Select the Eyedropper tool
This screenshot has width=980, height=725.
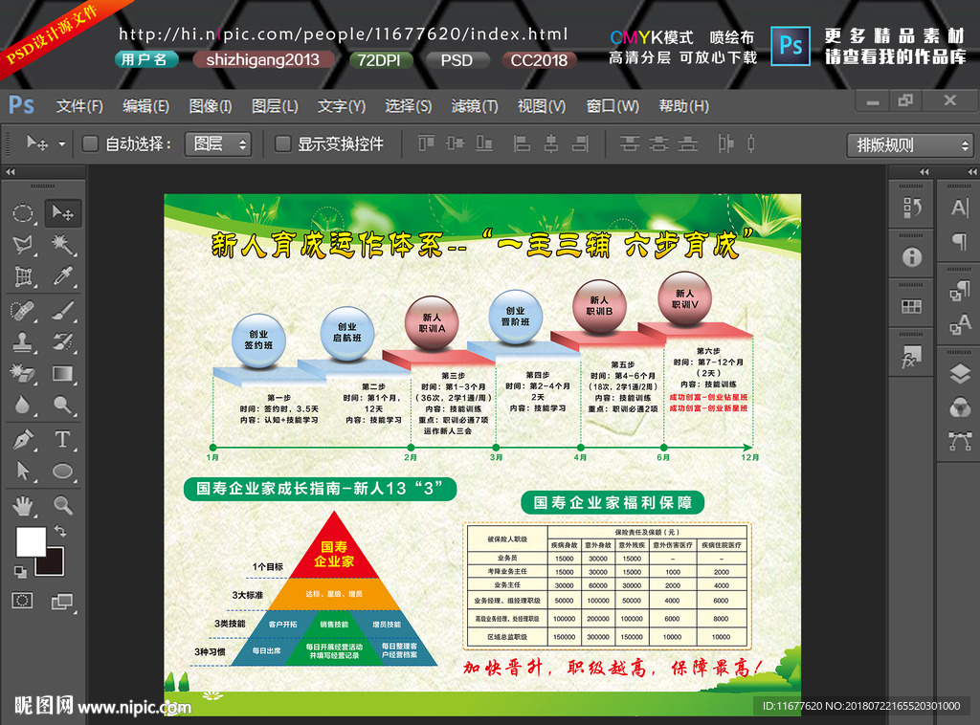tap(62, 276)
